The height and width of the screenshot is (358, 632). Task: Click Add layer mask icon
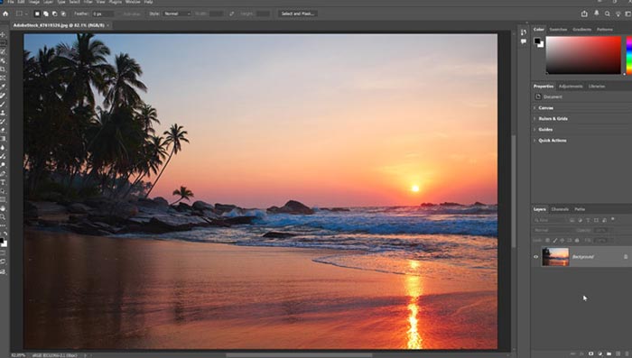[590, 353]
